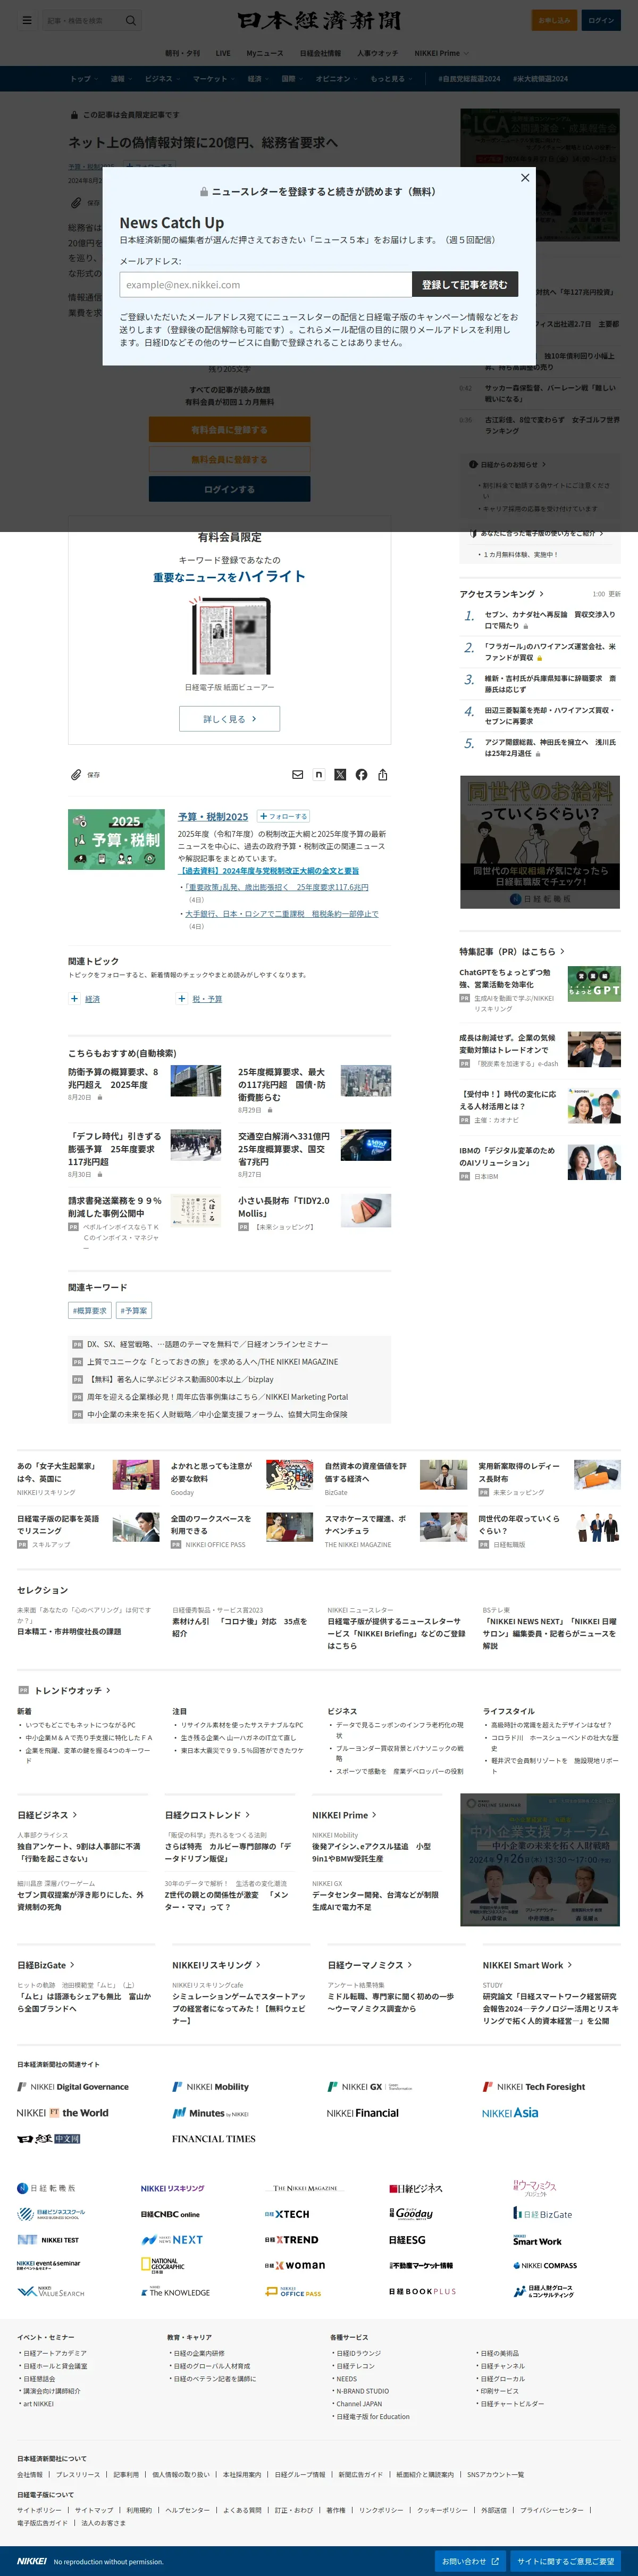Share article on note icon
638x2576 pixels.
[319, 775]
